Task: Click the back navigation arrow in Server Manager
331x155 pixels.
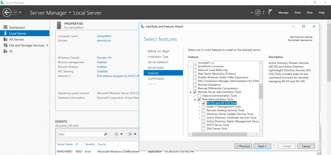Action: point(7,13)
